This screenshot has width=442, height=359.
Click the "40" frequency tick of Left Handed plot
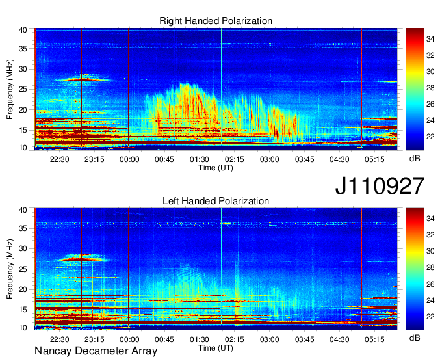pyautogui.click(x=23, y=210)
